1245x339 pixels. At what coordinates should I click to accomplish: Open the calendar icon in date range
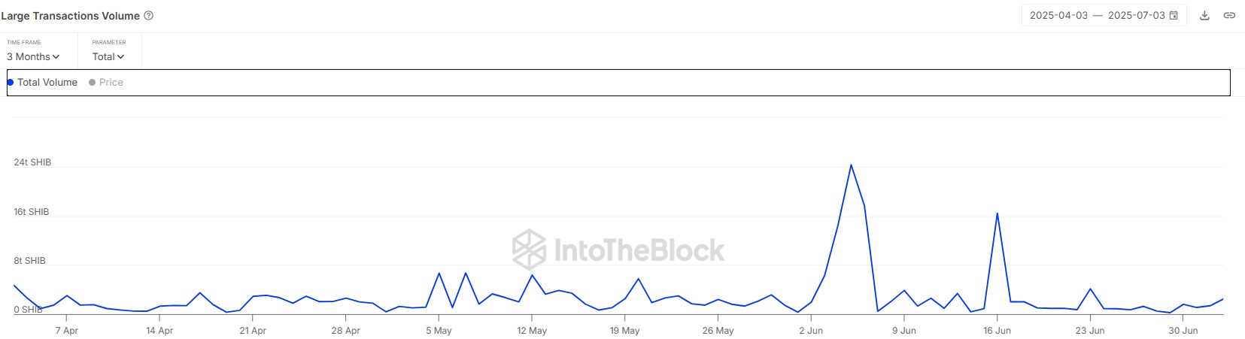click(1174, 16)
